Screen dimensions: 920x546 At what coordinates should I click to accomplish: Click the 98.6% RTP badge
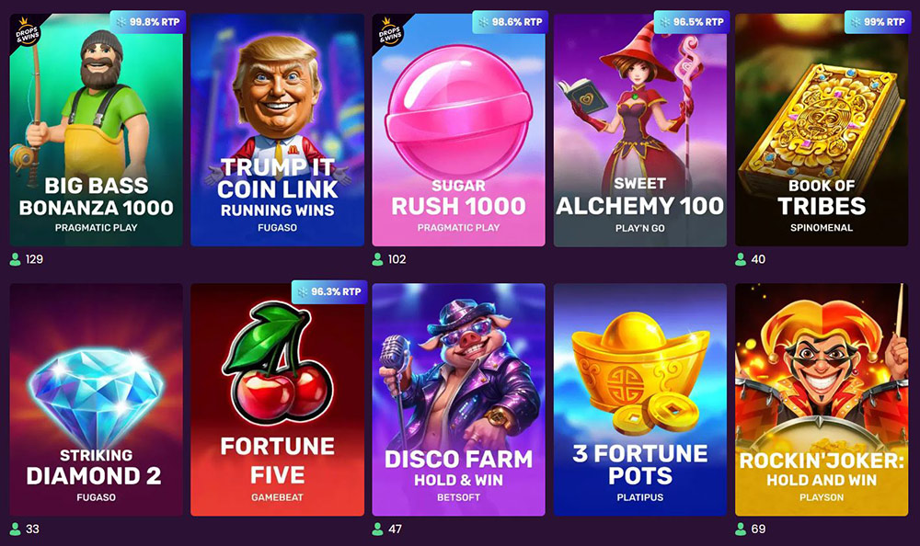point(511,22)
